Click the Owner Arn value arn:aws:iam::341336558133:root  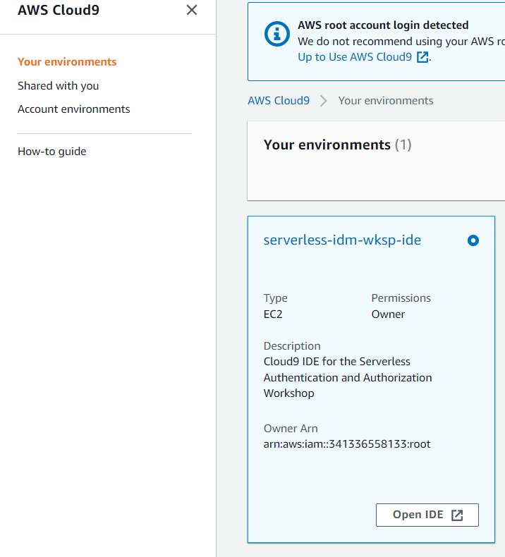click(347, 444)
